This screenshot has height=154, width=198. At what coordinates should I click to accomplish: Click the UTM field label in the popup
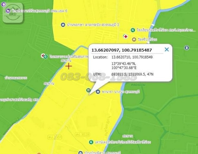click(97, 74)
